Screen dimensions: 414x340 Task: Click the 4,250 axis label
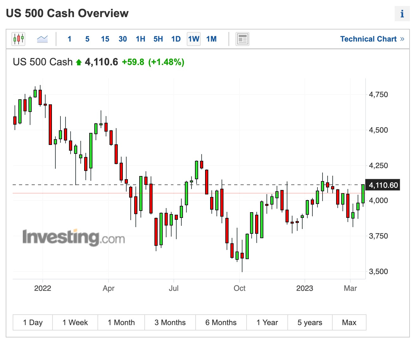[x=378, y=166]
